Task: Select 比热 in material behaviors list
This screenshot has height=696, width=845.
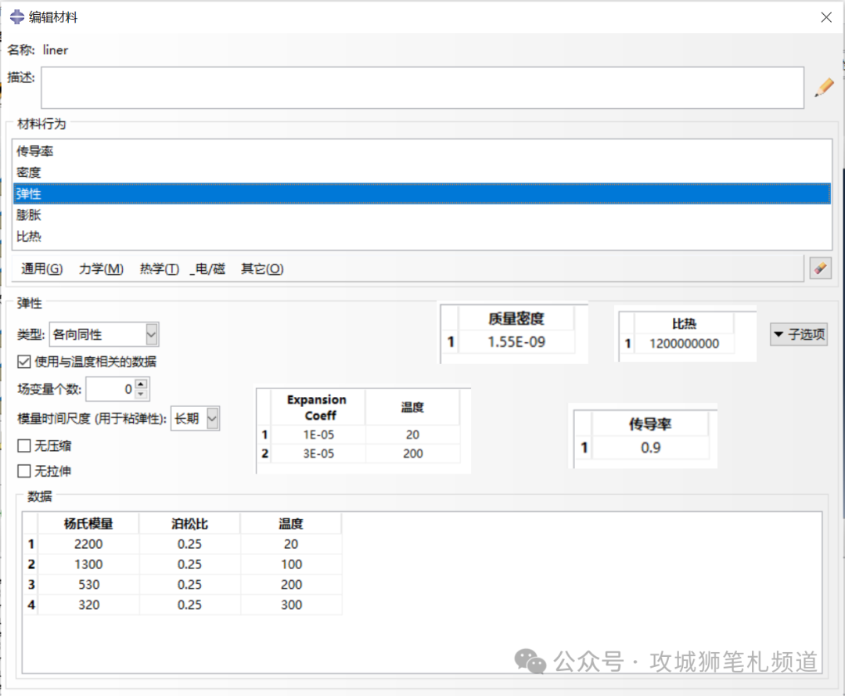Action: pyautogui.click(x=422, y=236)
